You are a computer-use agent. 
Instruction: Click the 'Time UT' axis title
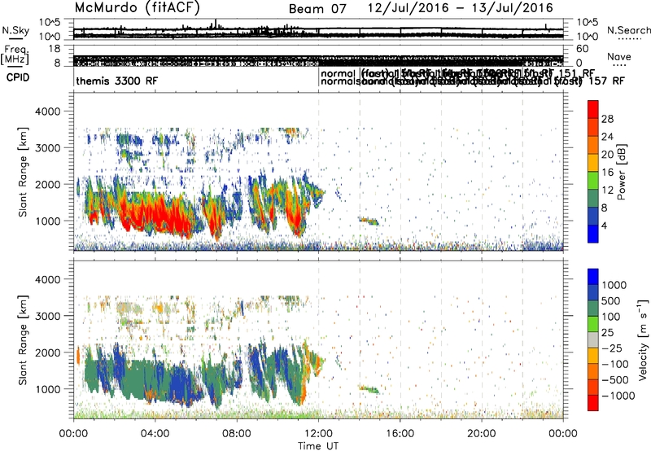(318, 446)
